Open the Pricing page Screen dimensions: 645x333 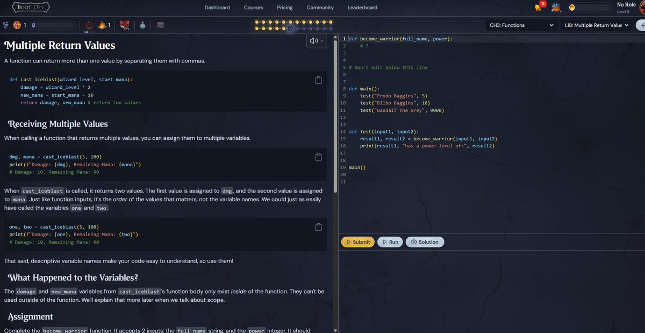(x=285, y=8)
